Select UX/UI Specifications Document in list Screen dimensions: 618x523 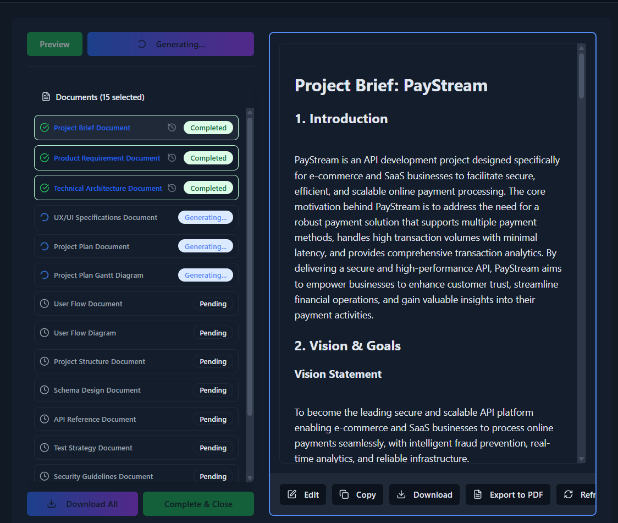(x=106, y=217)
